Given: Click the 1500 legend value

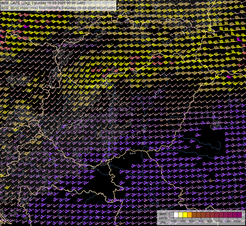Looking at the screenshot, I should [x=237, y=221].
